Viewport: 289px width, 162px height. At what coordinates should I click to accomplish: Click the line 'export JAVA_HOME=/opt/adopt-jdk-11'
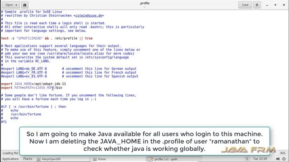33,84
